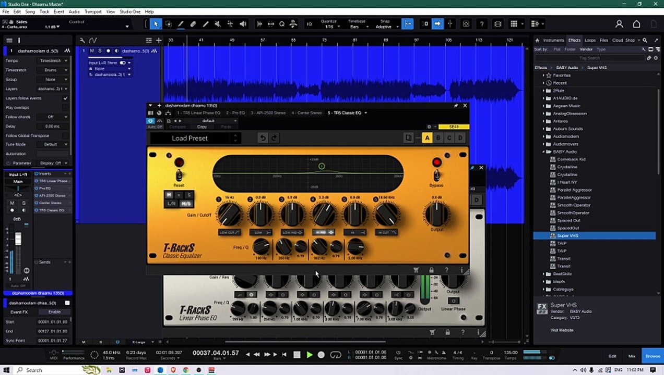Expand the BeatSkillz vendor folder

pos(543,274)
